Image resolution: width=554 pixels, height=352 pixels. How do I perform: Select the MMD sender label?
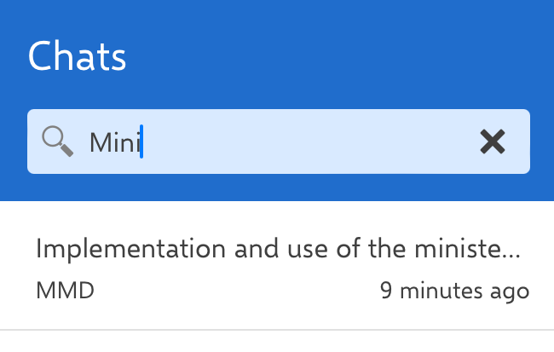coord(65,291)
